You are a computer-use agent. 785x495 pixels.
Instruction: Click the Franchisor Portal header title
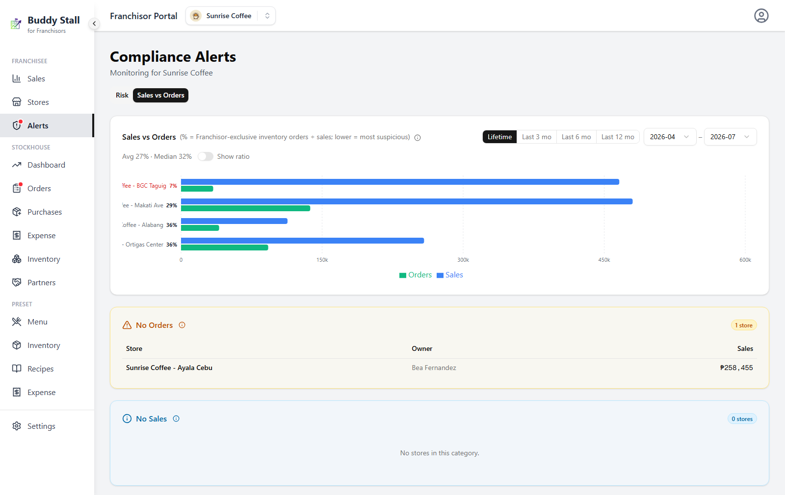click(x=144, y=16)
